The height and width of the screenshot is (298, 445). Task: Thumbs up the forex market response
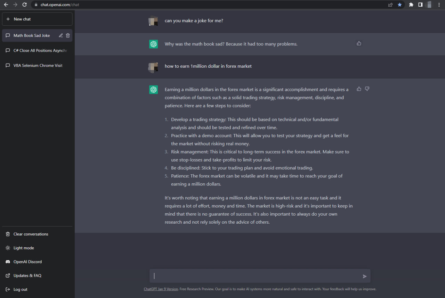(x=359, y=89)
